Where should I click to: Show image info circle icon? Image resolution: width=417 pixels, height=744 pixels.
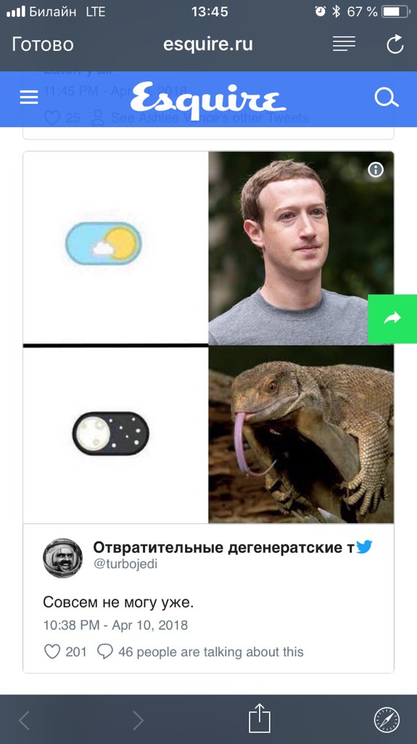tap(376, 170)
